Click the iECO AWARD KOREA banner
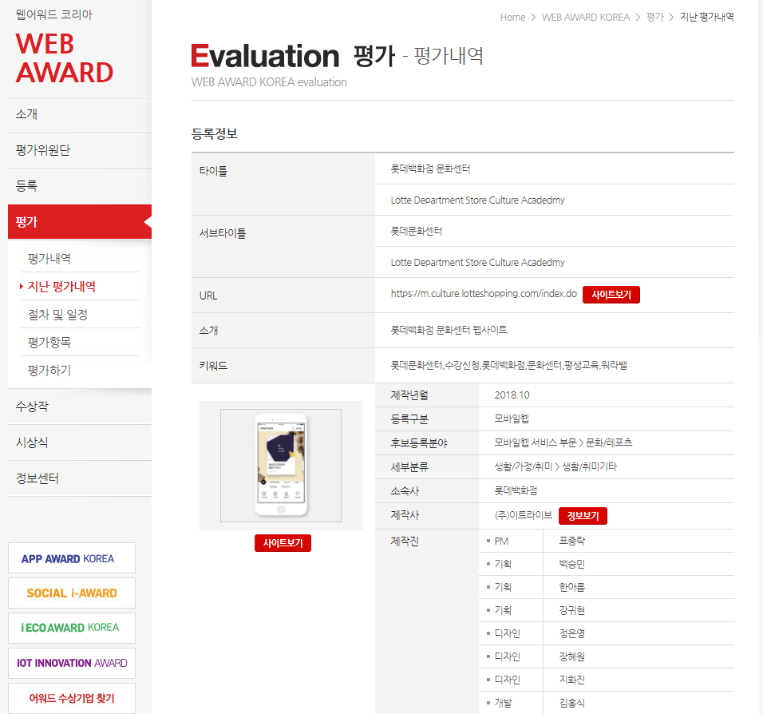Screen dimensions: 763x714 tap(72, 628)
